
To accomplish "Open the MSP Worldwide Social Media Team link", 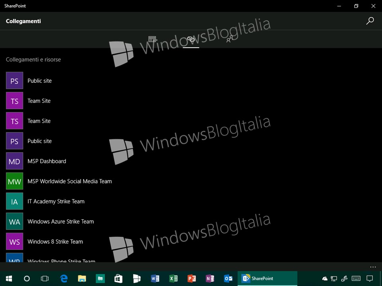I will coord(70,181).
